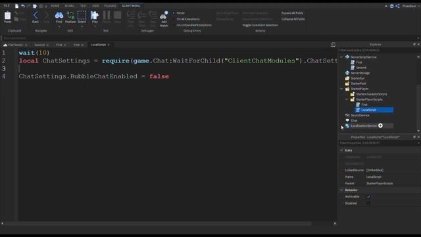Collapse the ServerScriptService tree node
Viewport: 421px width, 237px height.
pyautogui.click(x=341, y=57)
